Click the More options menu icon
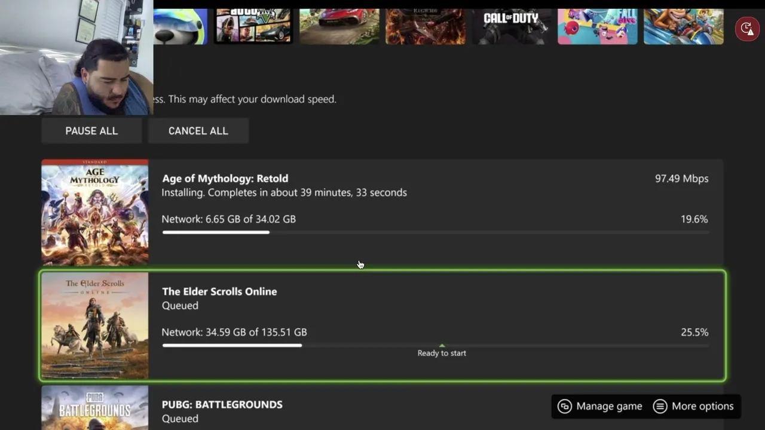765x430 pixels. click(x=660, y=406)
